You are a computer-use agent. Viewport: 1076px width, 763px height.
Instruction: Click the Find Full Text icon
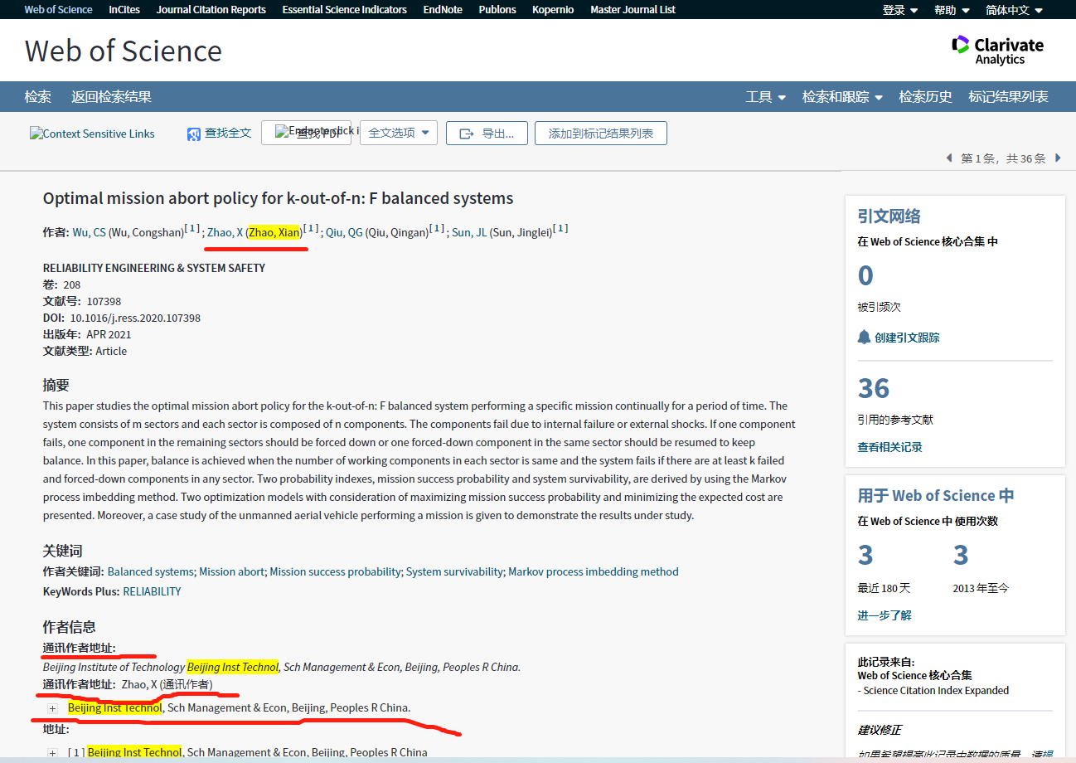pyautogui.click(x=194, y=134)
